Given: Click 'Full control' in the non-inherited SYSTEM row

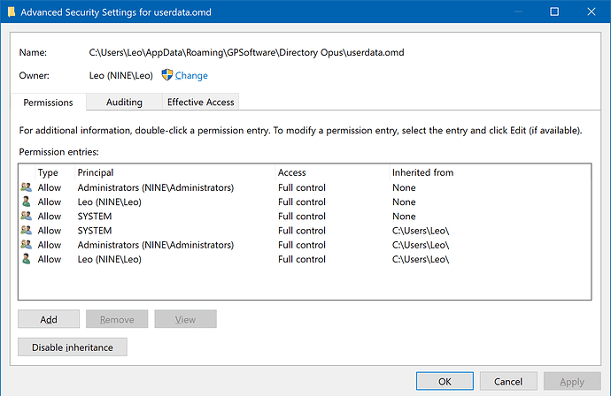Looking at the screenshot, I should pos(302,217).
